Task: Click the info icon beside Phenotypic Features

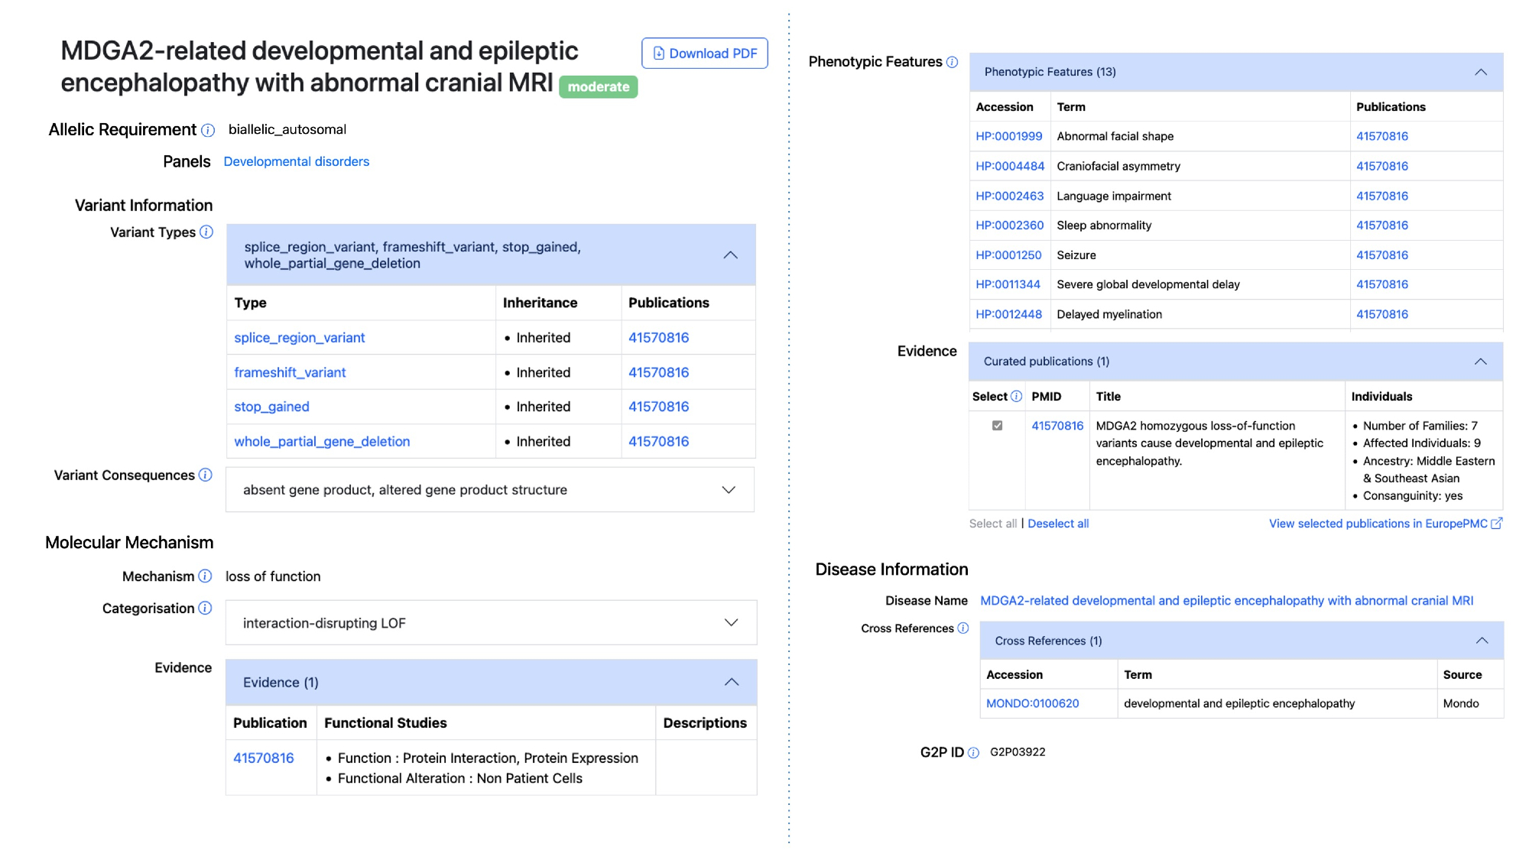Action: (952, 62)
